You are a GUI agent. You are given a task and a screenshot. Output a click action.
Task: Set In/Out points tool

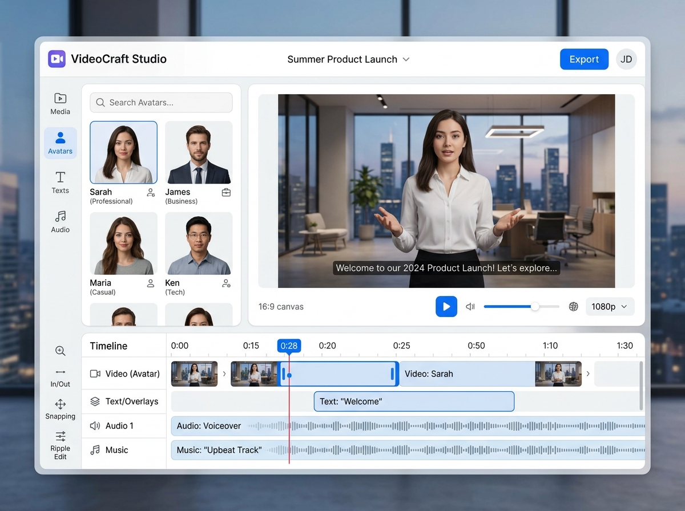(61, 377)
